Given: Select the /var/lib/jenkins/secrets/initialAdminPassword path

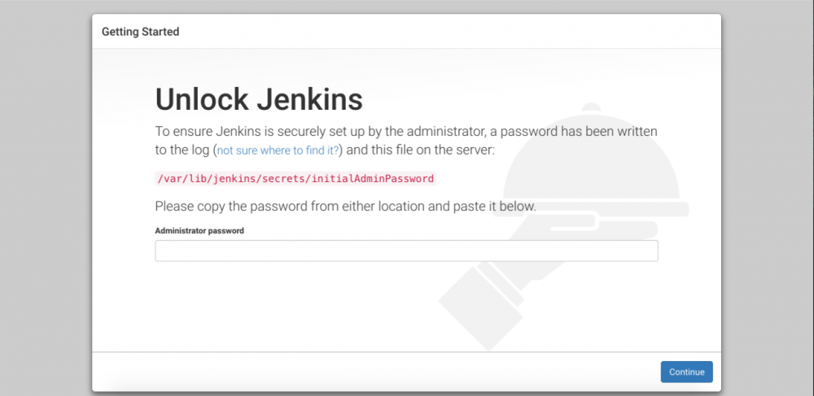Looking at the screenshot, I should coord(295,178).
